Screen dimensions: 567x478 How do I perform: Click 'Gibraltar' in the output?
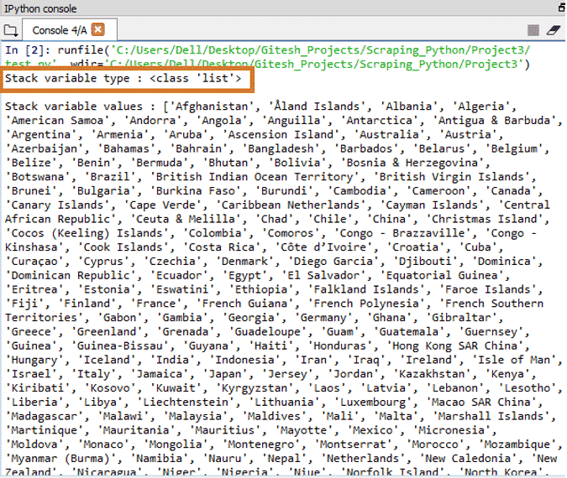[x=461, y=318]
